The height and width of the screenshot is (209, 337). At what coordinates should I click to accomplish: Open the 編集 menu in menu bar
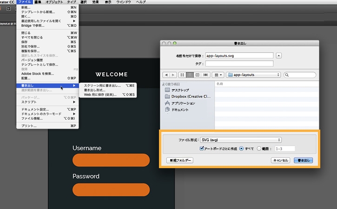pyautogui.click(x=38, y=2)
